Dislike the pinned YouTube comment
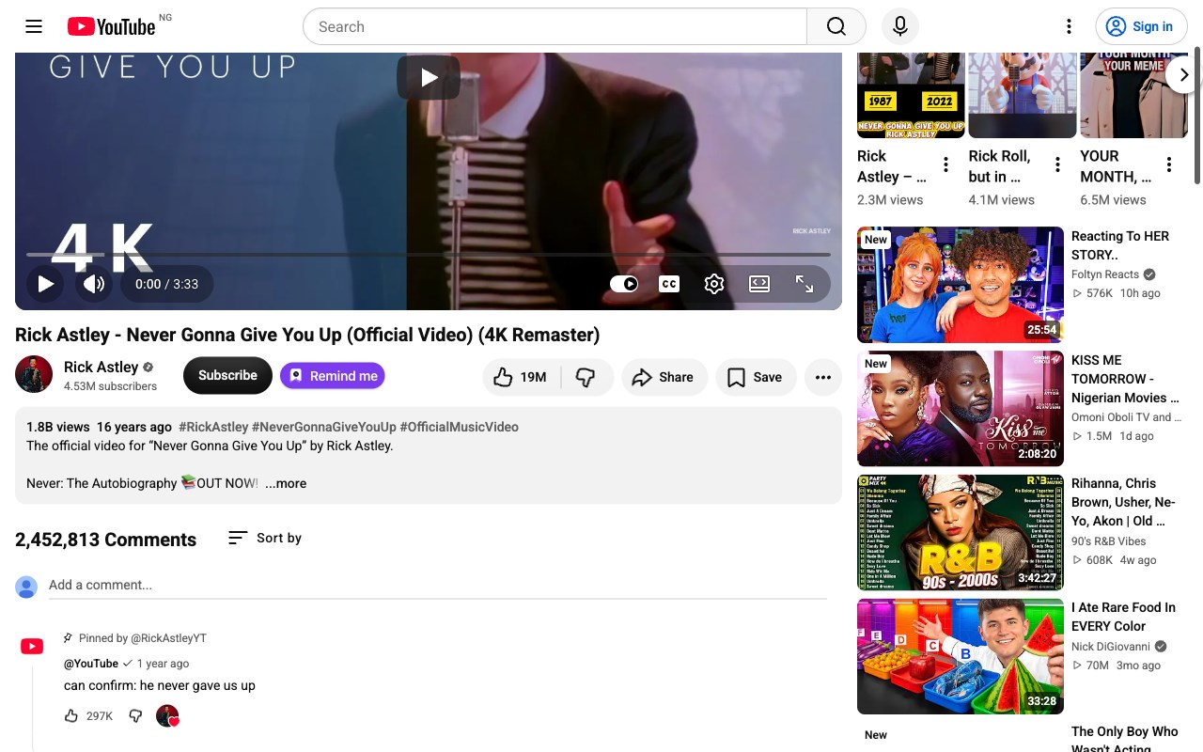 (135, 716)
